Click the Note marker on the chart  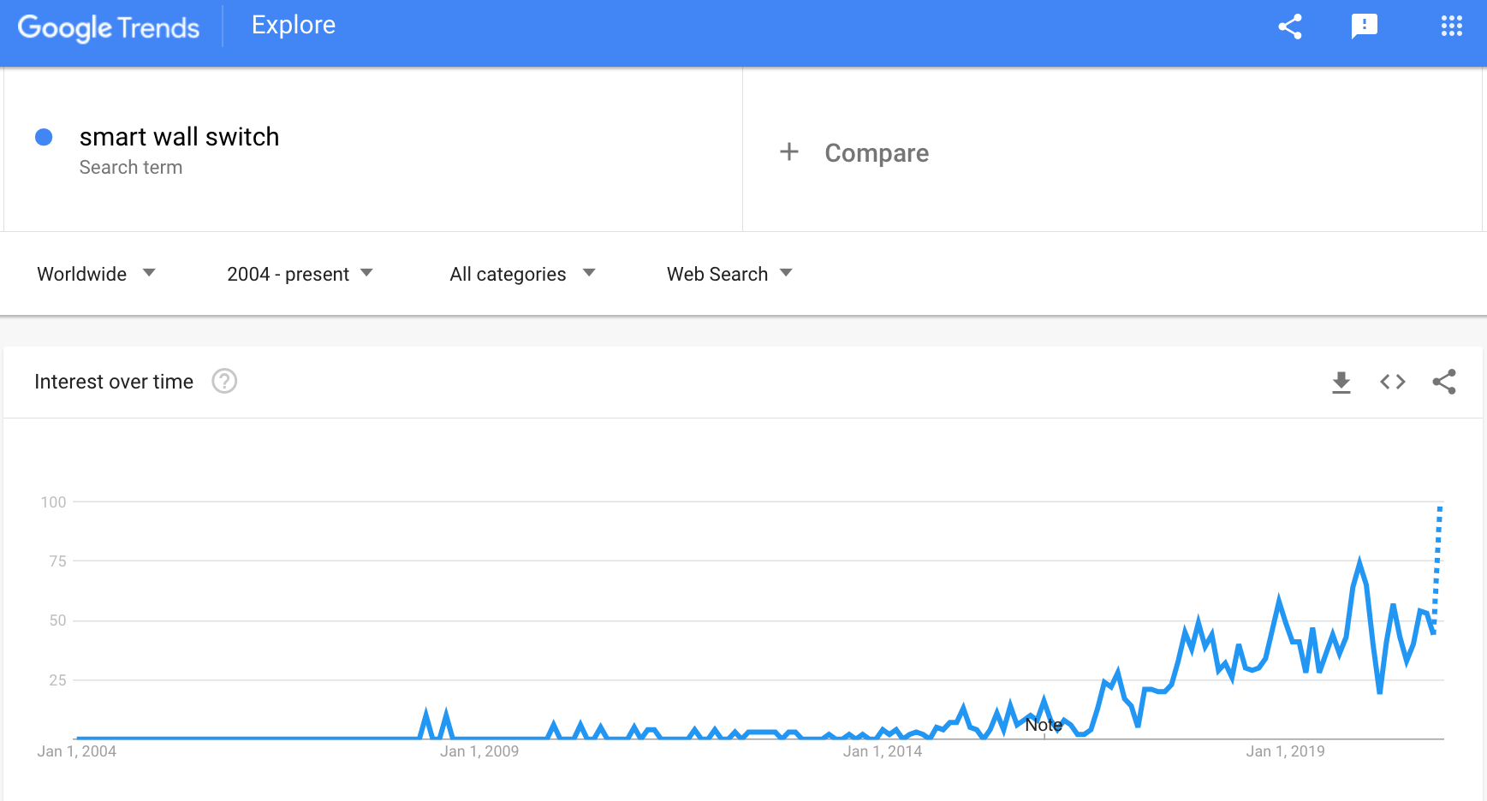click(1044, 726)
